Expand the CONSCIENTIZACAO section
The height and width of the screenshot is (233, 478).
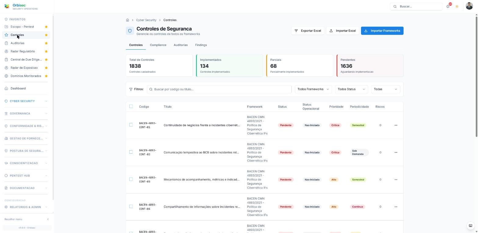26,163
